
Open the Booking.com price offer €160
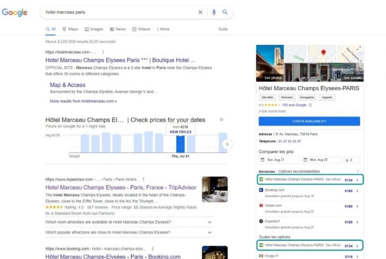tap(310, 193)
